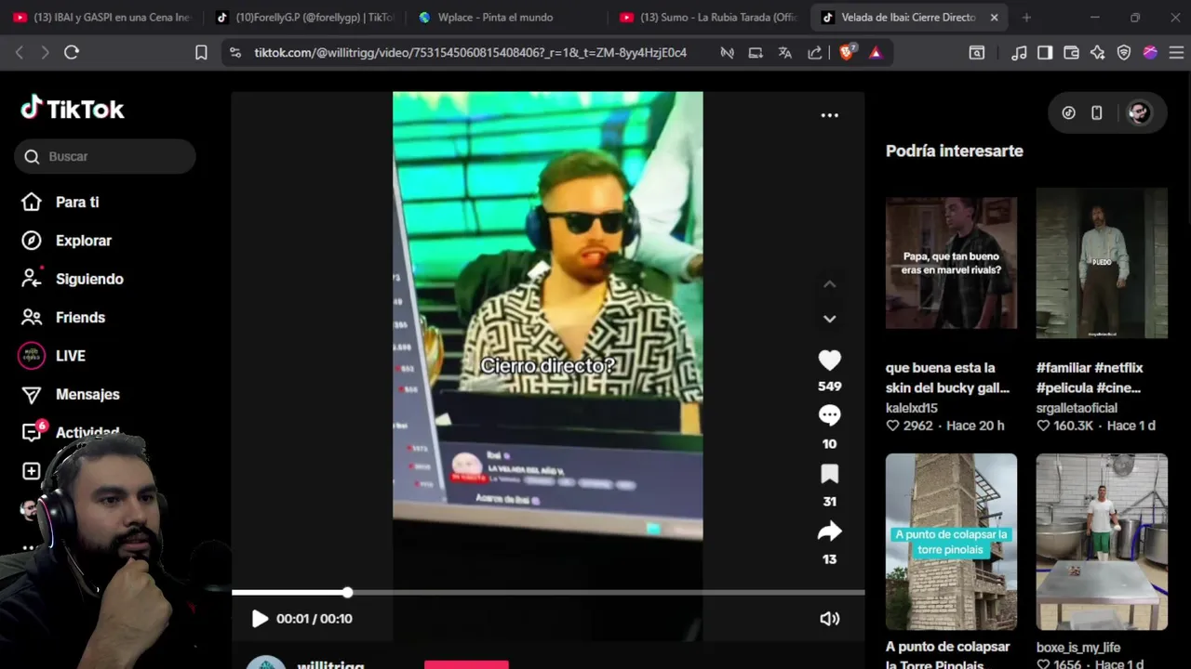This screenshot has height=669, width=1191.
Task: Open Leo AI sparkle icon
Action: 1098,53
